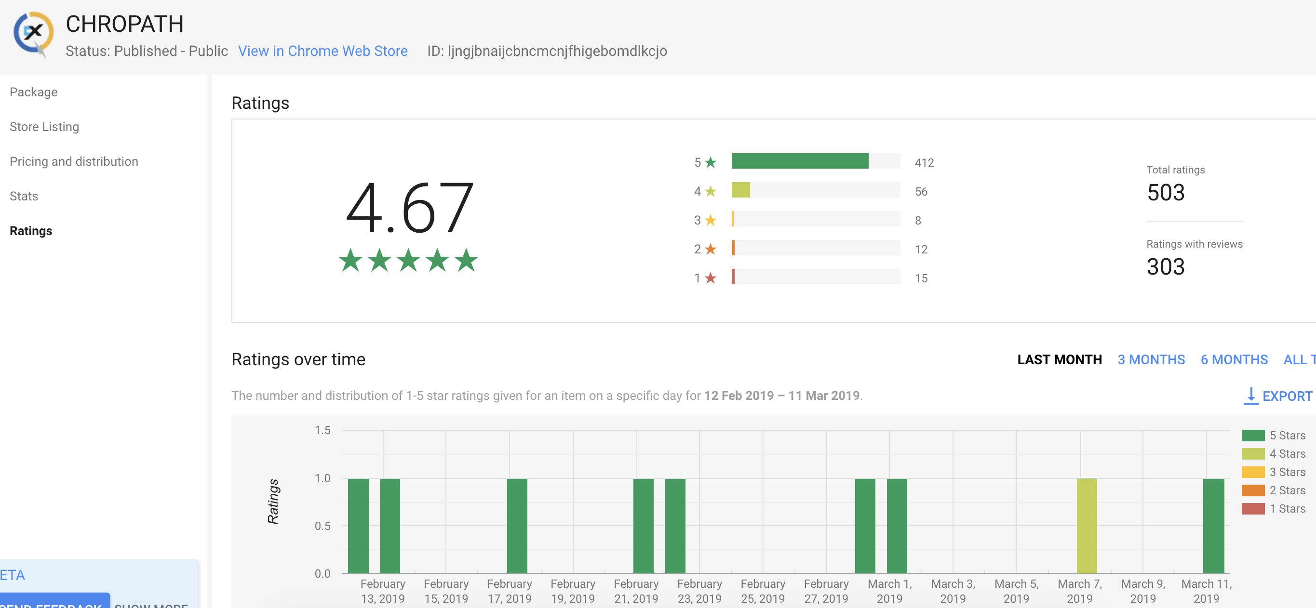
Task: Switch chart range to 6 MONTHS
Action: pyautogui.click(x=1234, y=359)
